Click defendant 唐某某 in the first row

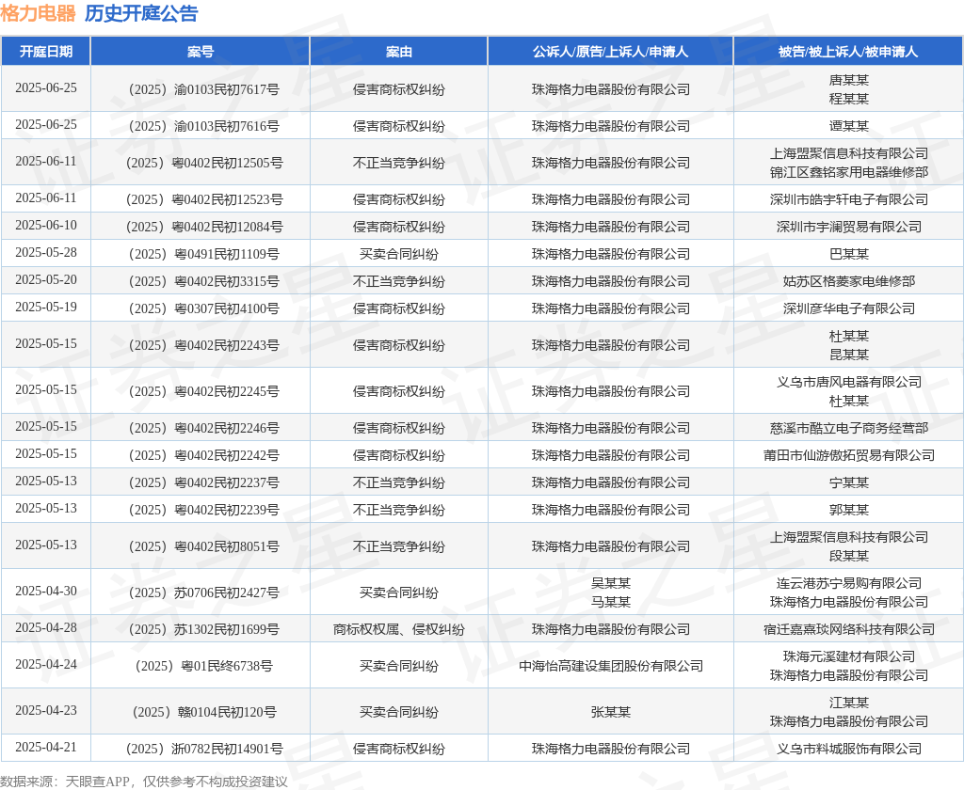point(848,81)
